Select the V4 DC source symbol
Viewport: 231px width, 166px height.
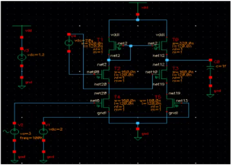coord(69,43)
